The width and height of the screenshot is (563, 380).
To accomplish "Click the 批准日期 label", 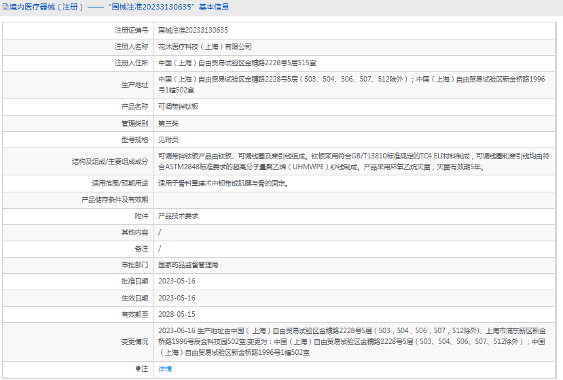I will [x=134, y=281].
